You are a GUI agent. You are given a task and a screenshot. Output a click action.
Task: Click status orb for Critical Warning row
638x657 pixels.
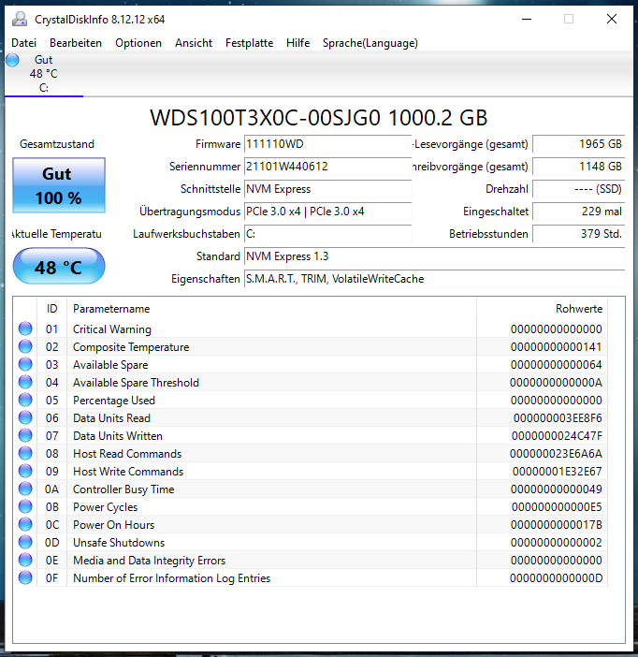(x=25, y=328)
